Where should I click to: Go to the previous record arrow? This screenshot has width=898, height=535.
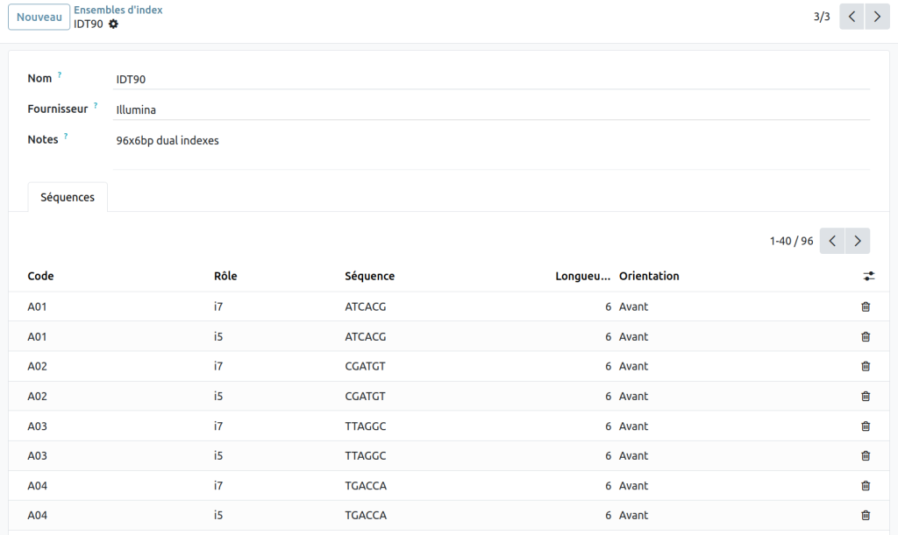[x=852, y=17]
